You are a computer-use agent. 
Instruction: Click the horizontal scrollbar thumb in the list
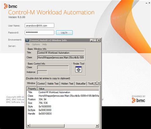[x=47, y=126]
